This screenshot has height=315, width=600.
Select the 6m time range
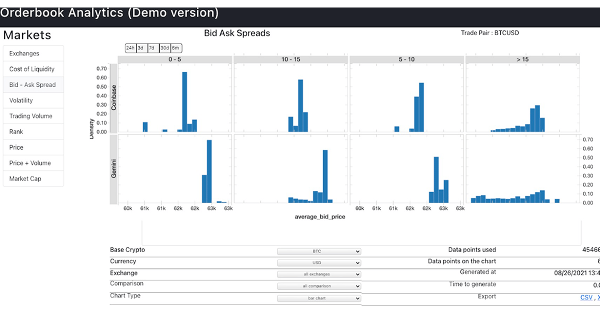[176, 48]
